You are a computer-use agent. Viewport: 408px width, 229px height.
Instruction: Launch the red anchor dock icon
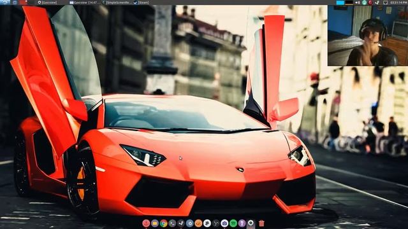coord(146,223)
